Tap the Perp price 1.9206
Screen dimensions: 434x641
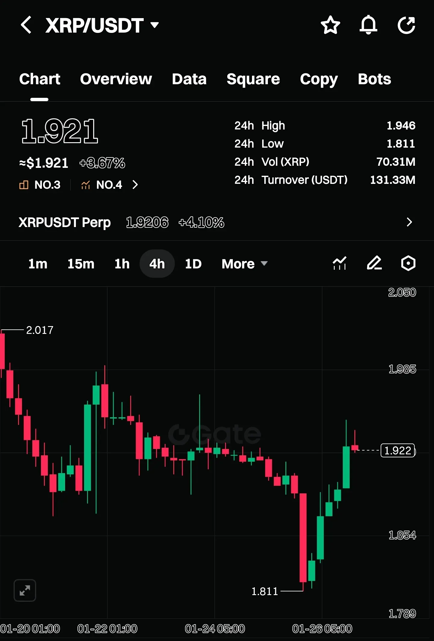[147, 223]
